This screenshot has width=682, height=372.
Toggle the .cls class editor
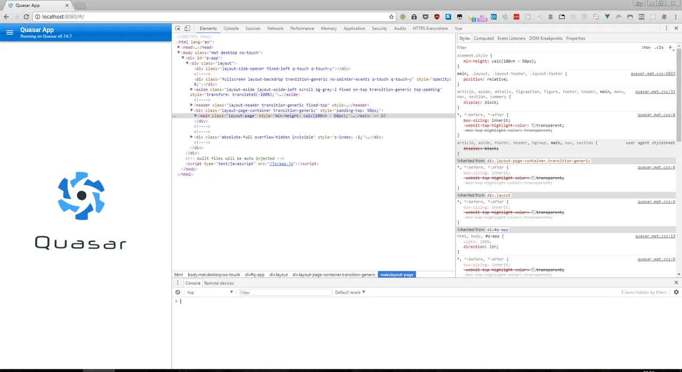coord(659,47)
